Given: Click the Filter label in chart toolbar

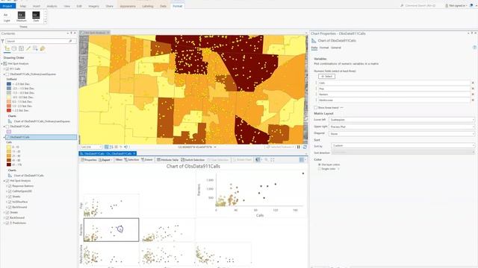Looking at the screenshot, I should coord(119,160).
